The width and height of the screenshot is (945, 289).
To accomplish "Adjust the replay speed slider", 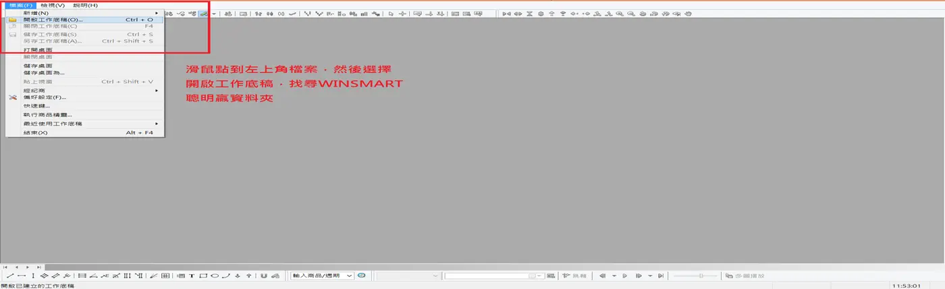I will point(695,275).
